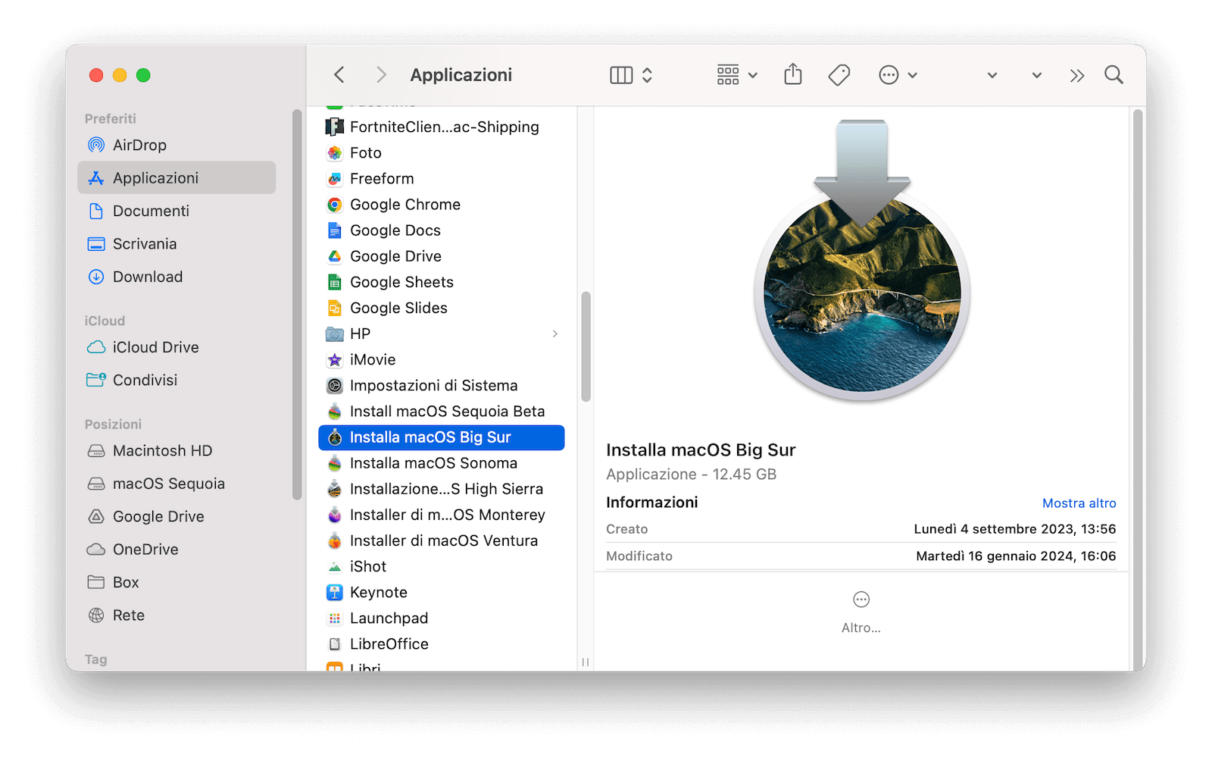Select AirDrop in the sidebar
Viewport: 1212px width, 758px height.
[176, 145]
